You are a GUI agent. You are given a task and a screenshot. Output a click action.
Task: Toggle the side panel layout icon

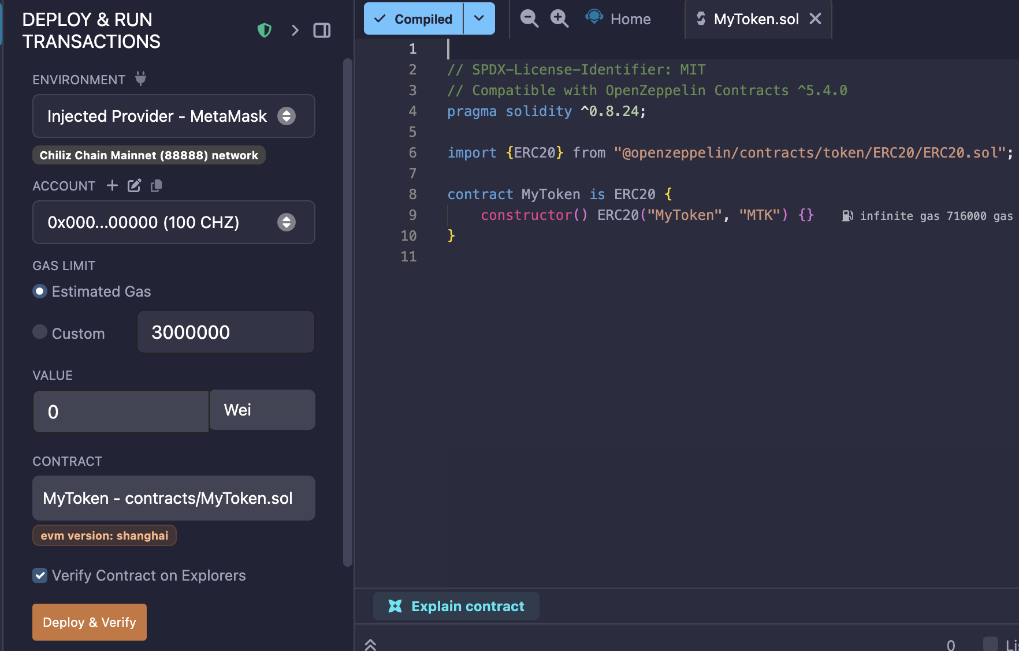(322, 30)
